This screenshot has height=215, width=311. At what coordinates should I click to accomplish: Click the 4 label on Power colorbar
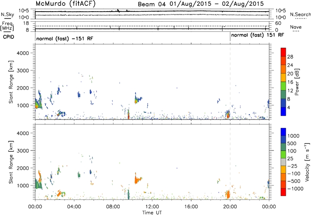(x=288, y=107)
